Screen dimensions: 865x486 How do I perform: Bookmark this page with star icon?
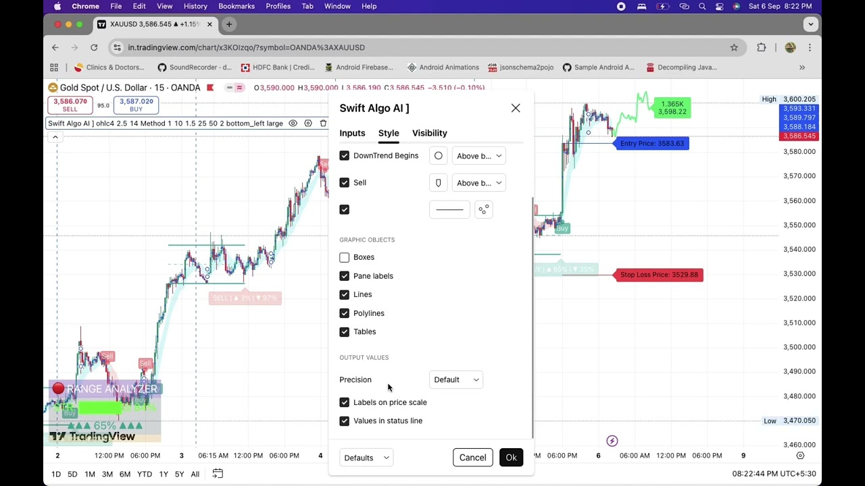tap(734, 47)
